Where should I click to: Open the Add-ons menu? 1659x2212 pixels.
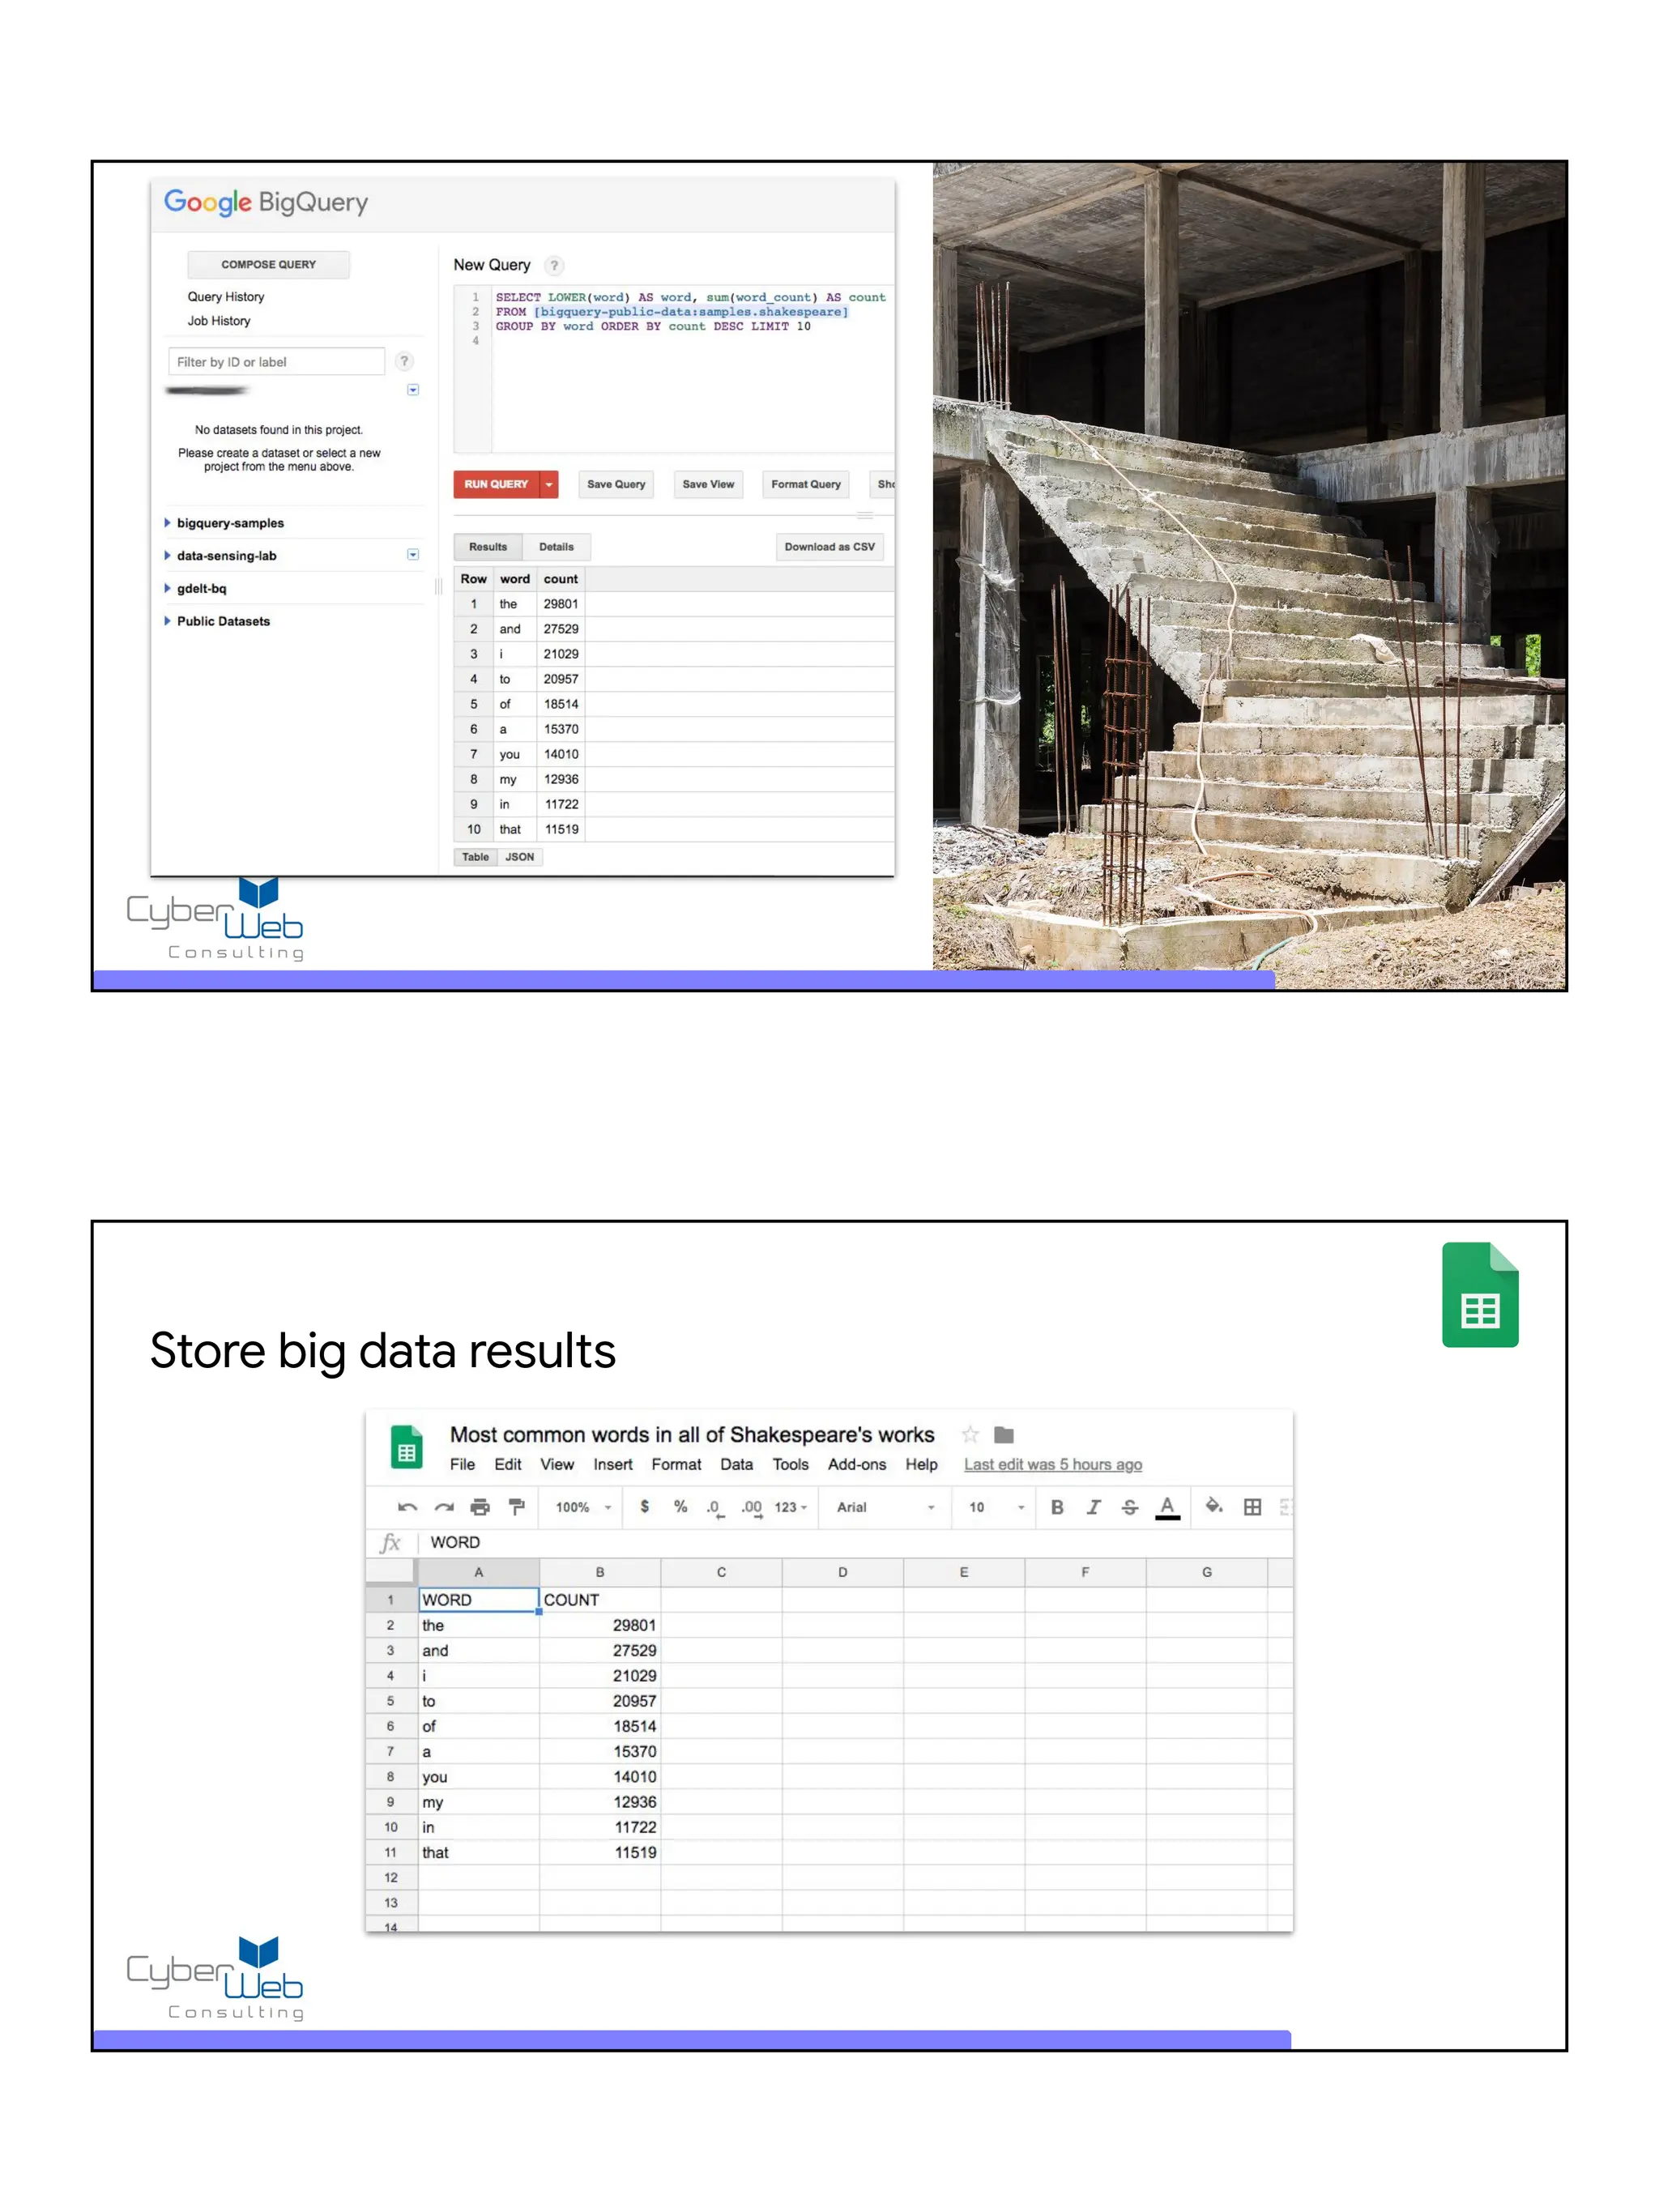[857, 1464]
